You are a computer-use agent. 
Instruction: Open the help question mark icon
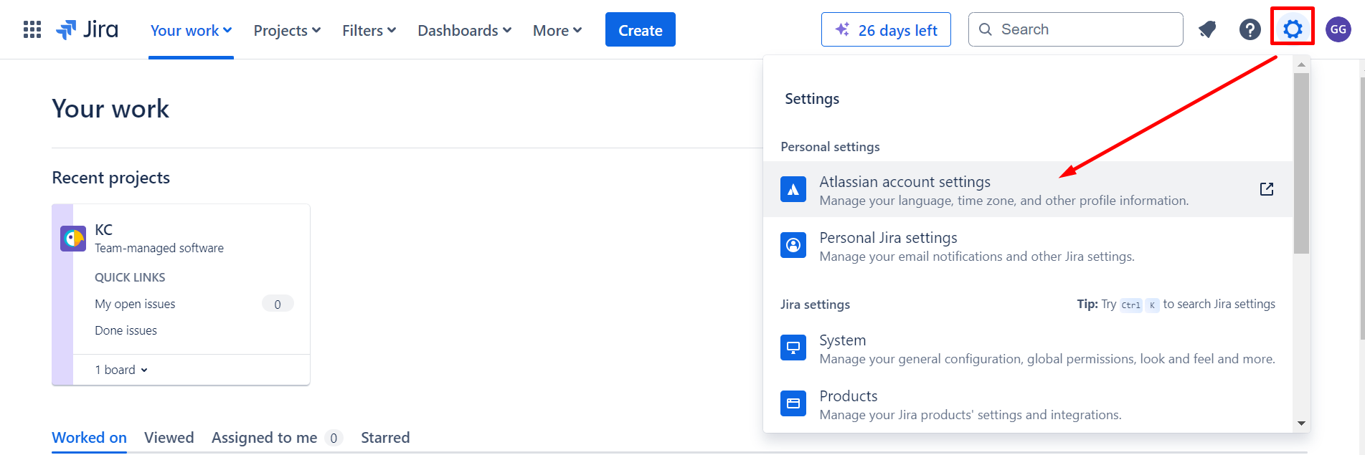1250,29
